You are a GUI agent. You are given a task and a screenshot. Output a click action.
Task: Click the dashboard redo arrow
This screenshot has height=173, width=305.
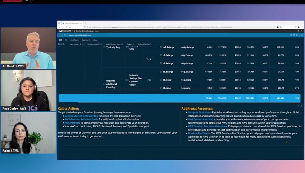(62, 35)
